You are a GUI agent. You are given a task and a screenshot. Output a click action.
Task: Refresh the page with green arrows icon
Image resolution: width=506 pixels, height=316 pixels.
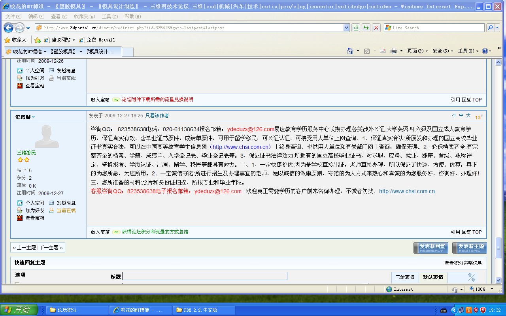click(x=366, y=28)
